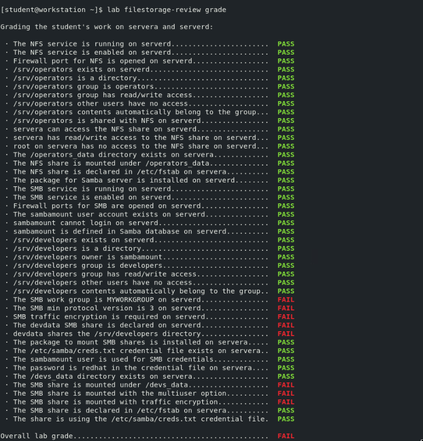Click FAIL beside 'SMB traffic encryption is required'

[285, 317]
